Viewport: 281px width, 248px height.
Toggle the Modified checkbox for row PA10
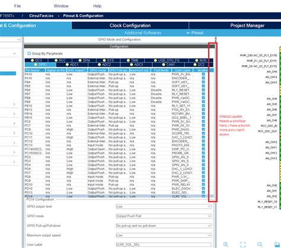pos(203,75)
